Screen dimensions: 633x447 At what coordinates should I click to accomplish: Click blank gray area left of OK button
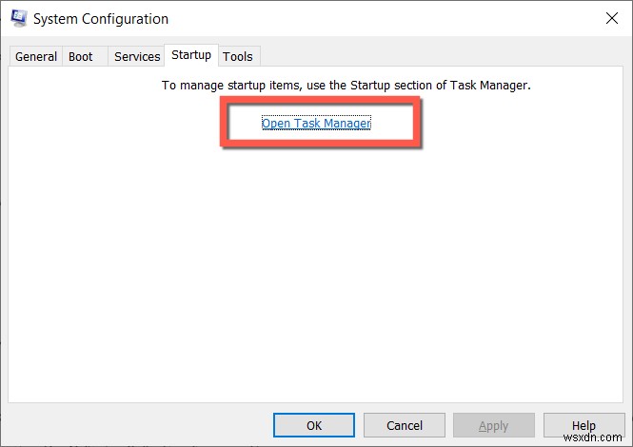139,425
